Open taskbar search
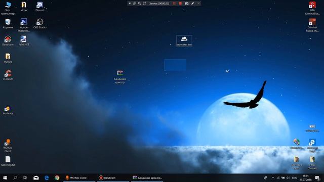324x182 pixels. pos(15,177)
